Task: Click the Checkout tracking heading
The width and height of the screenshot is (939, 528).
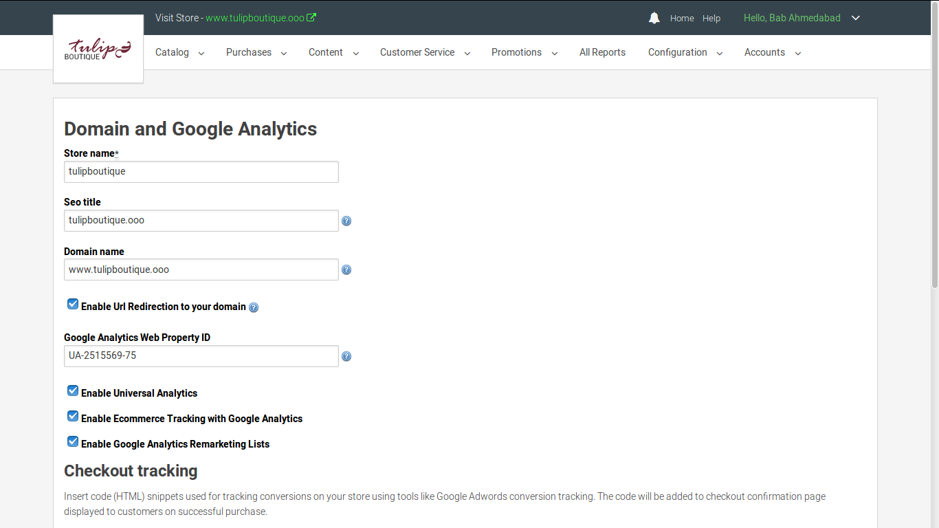Action: tap(131, 471)
